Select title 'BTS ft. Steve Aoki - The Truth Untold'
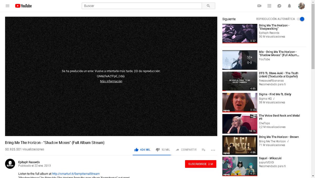Viewport: 315px width, 178px height. pyautogui.click(x=279, y=75)
